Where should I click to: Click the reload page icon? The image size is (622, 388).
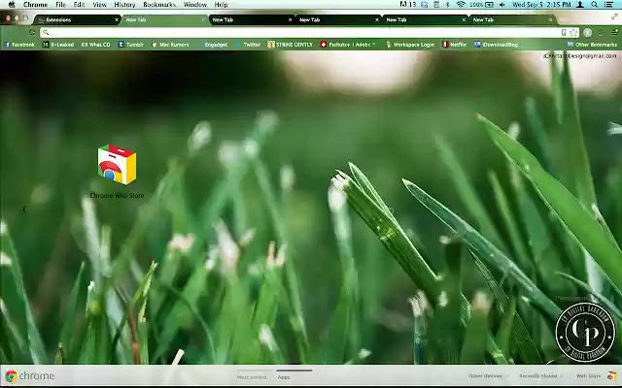(x=32, y=32)
